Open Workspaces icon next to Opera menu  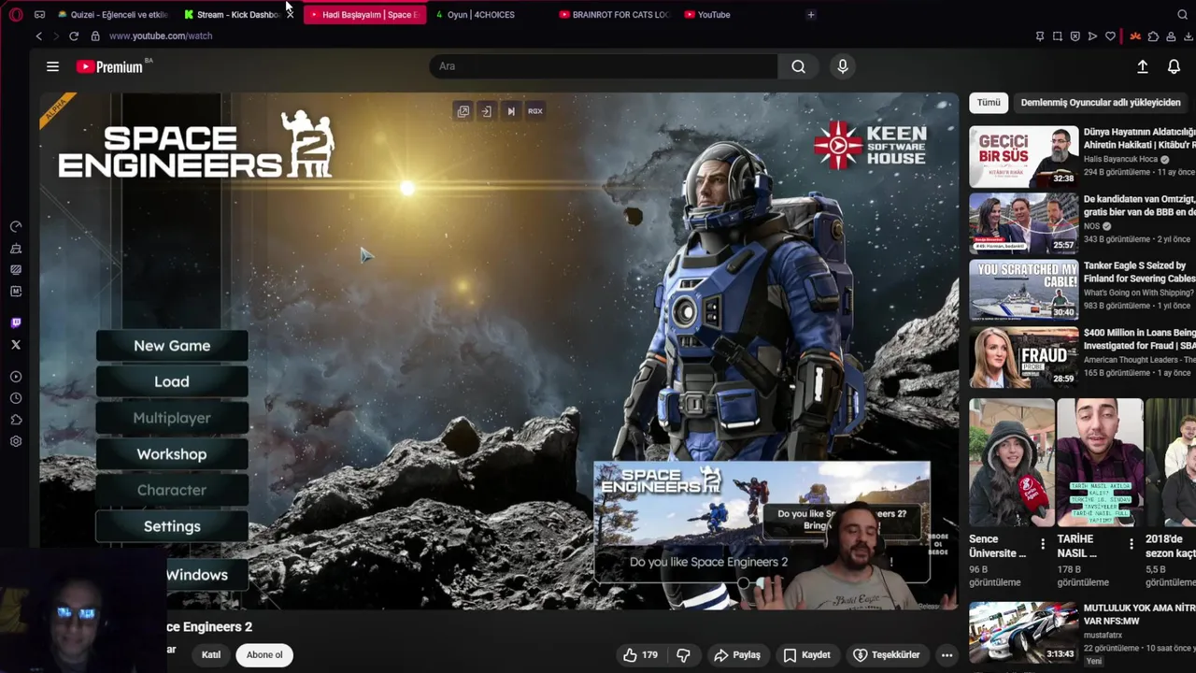point(39,15)
